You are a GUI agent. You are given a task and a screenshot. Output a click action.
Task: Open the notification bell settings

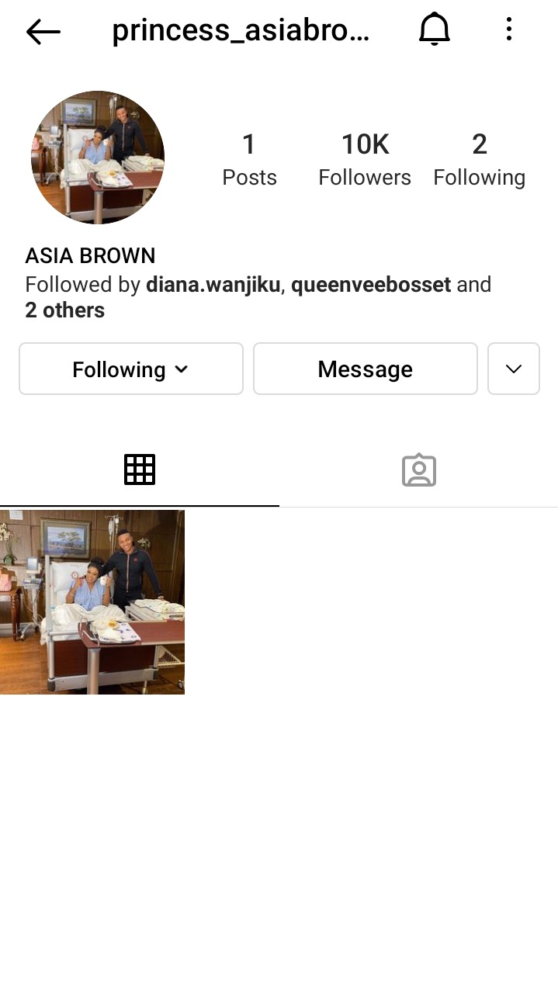pyautogui.click(x=435, y=30)
